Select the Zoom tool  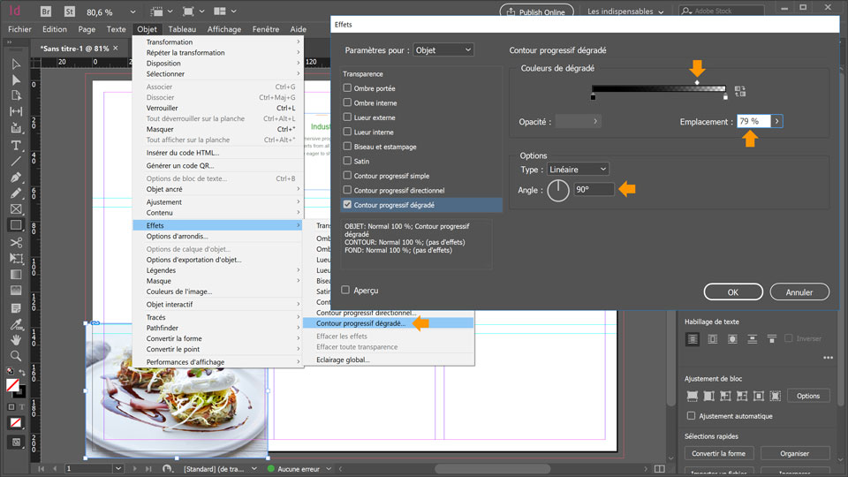(x=16, y=356)
